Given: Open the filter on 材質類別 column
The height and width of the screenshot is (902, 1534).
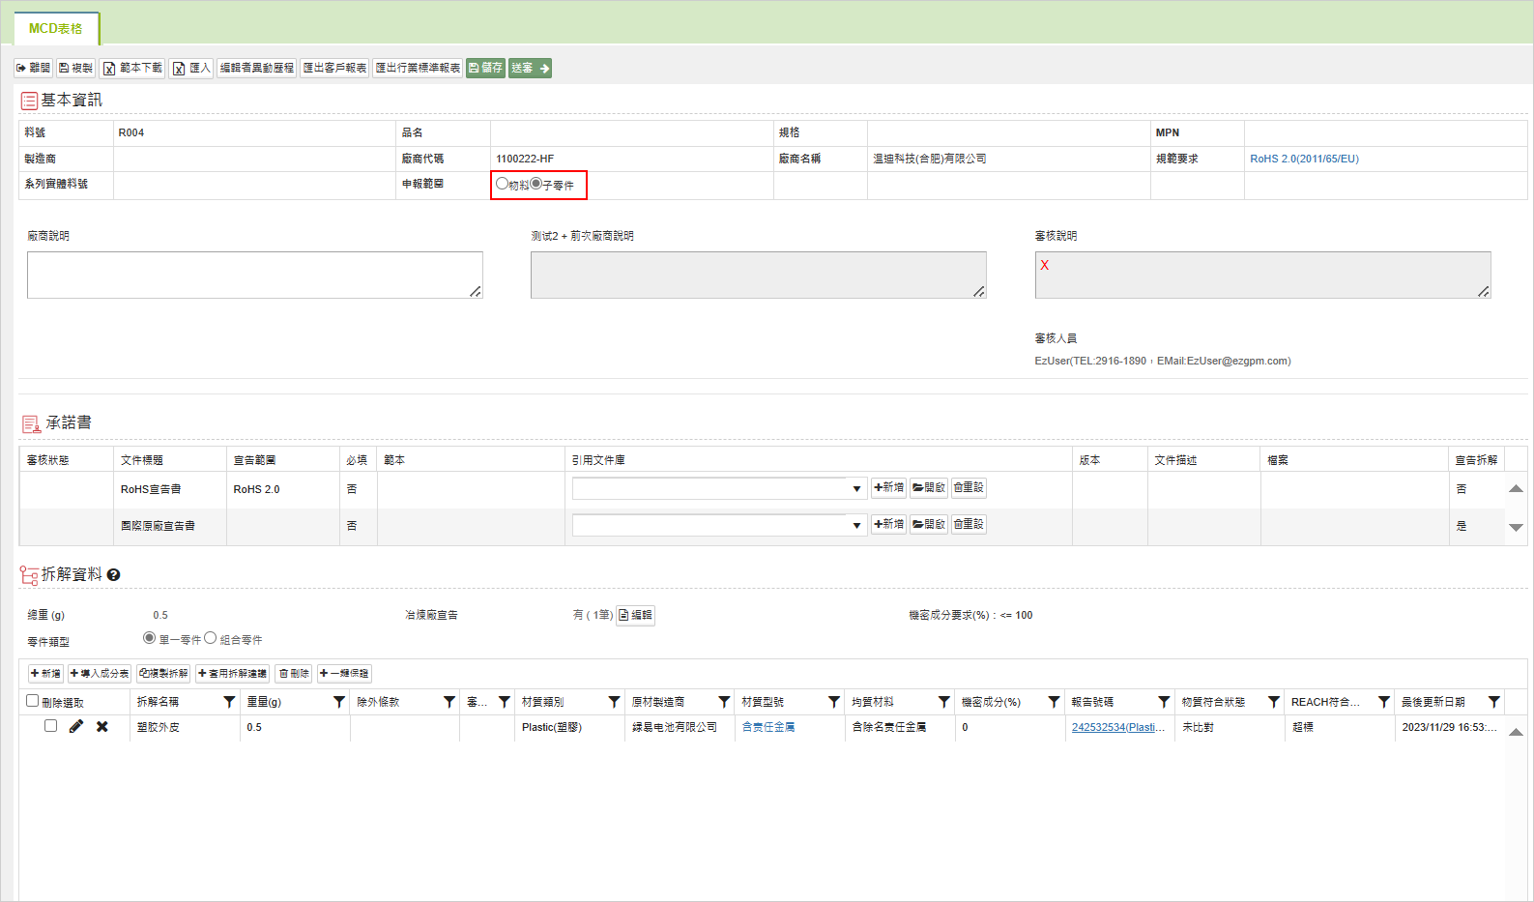Looking at the screenshot, I should [614, 702].
